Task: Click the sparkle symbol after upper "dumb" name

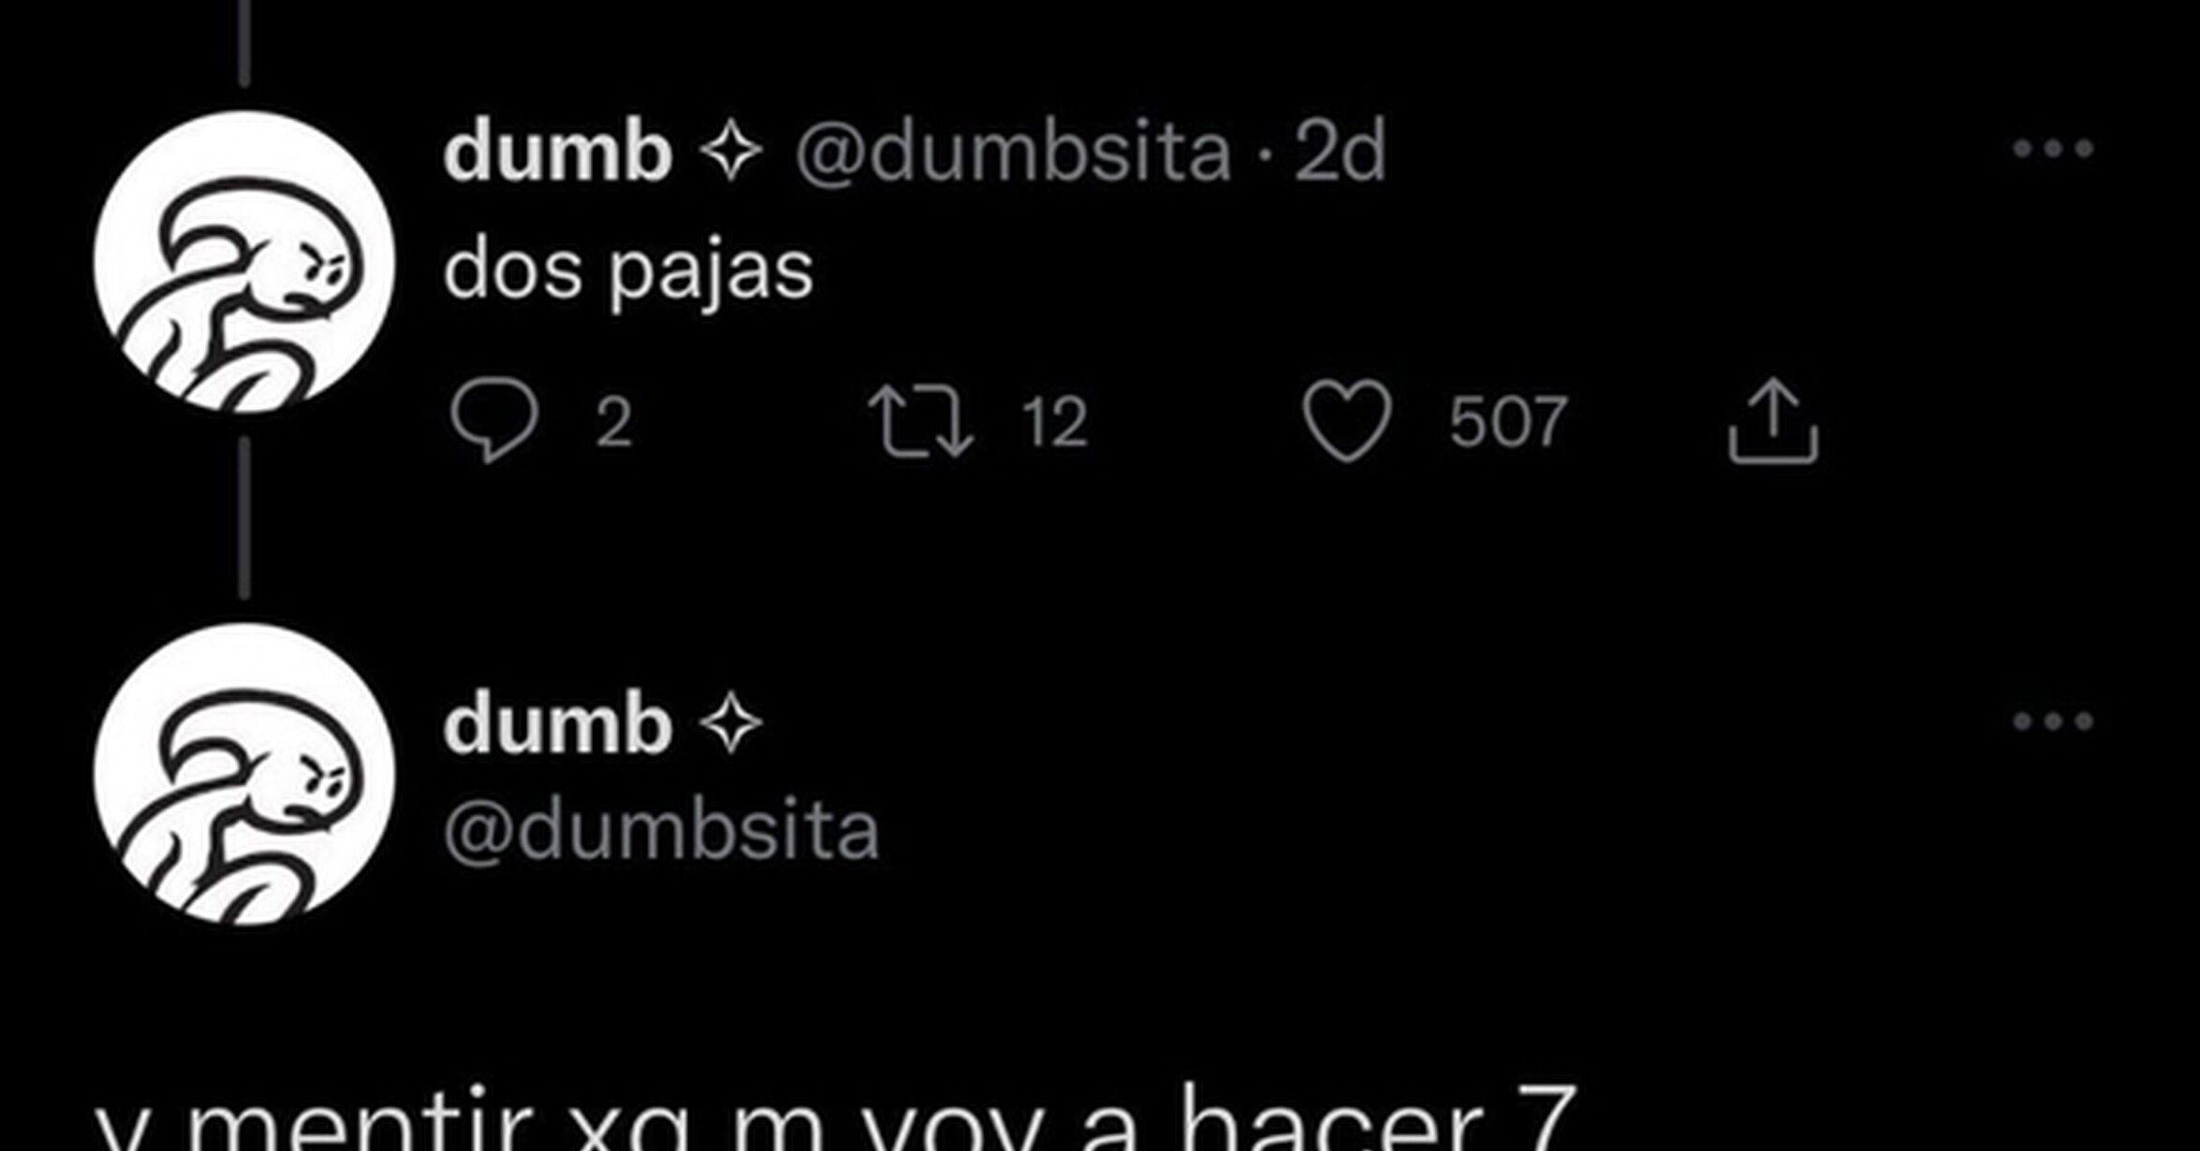Action: click(x=731, y=153)
